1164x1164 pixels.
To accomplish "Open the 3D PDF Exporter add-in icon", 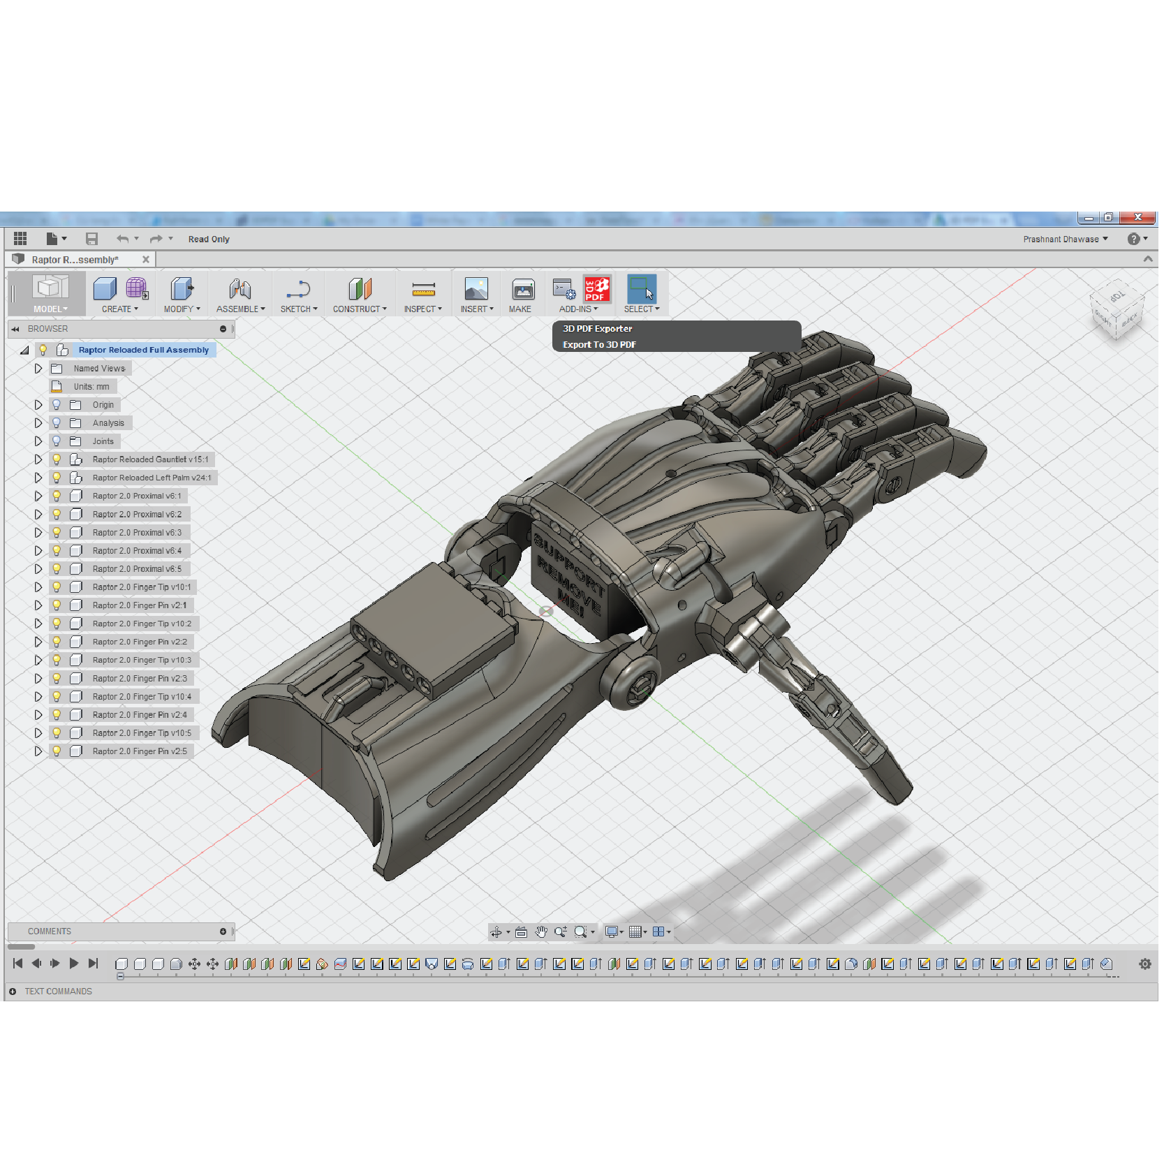I will pyautogui.click(x=598, y=289).
